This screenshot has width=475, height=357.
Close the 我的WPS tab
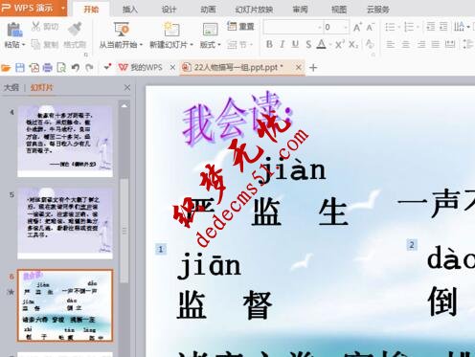coord(172,68)
